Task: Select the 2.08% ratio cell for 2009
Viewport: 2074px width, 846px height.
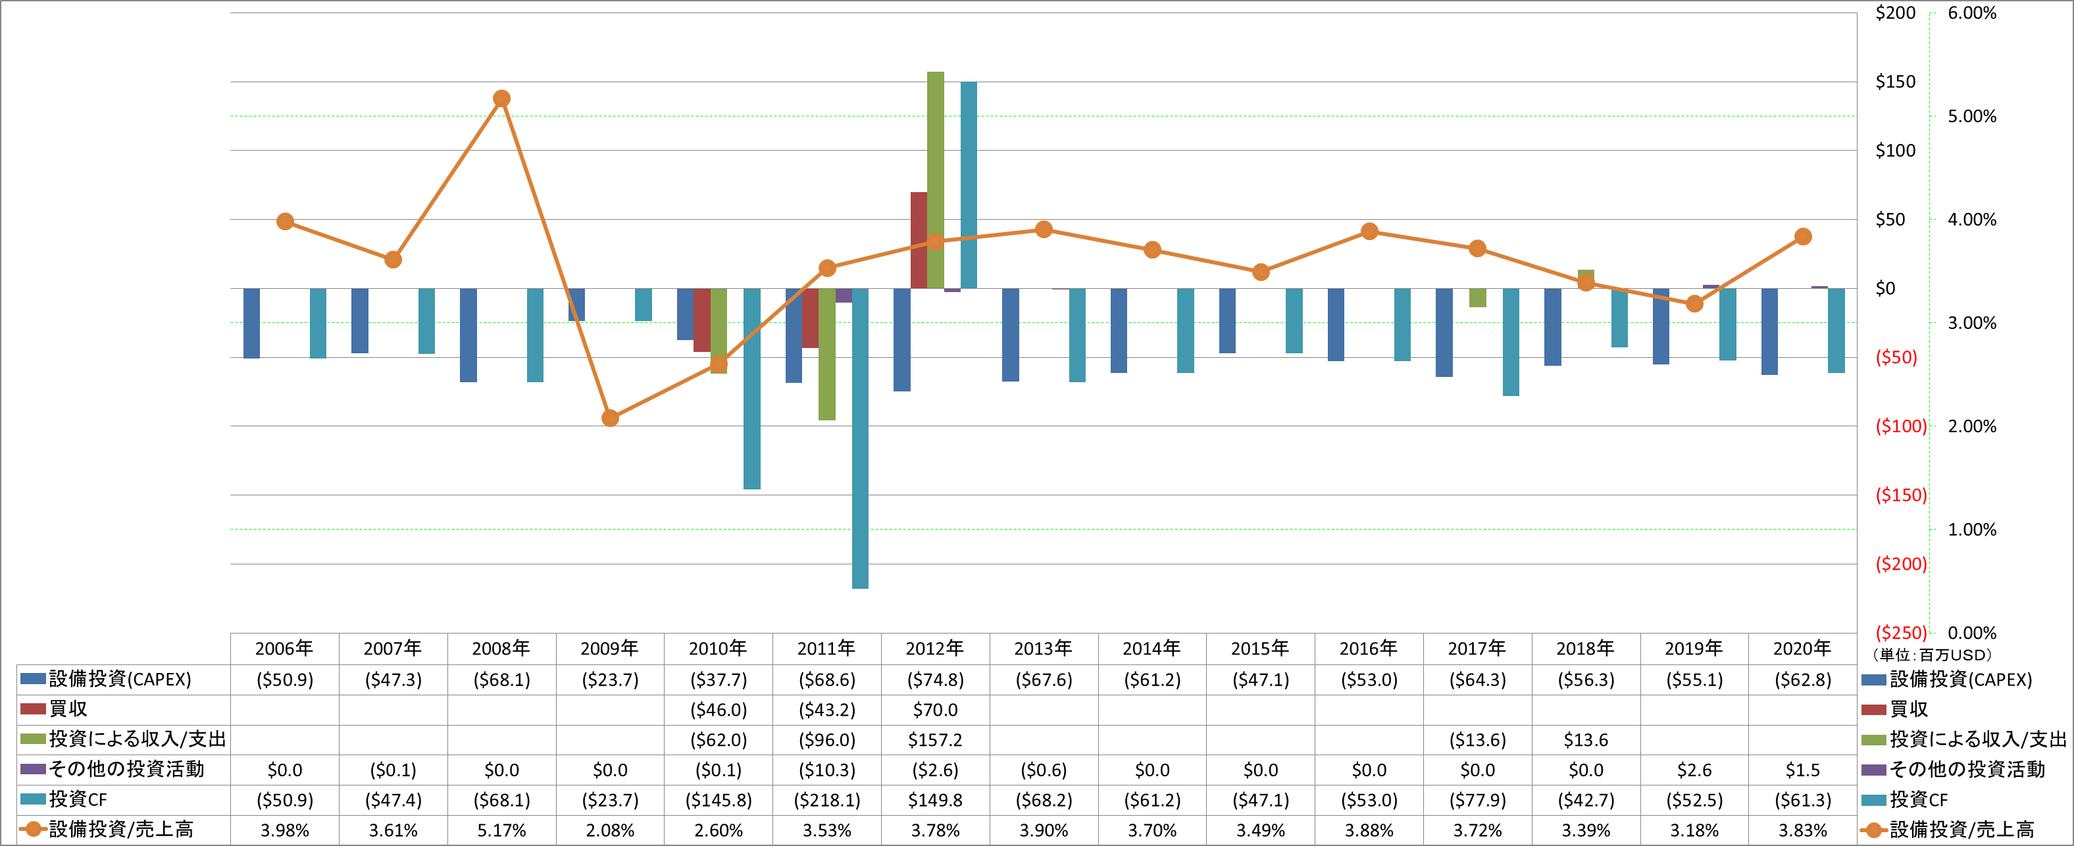Action: [x=609, y=830]
